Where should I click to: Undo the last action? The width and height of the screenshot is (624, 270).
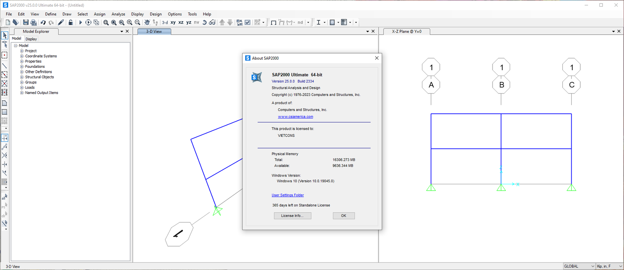43,23
